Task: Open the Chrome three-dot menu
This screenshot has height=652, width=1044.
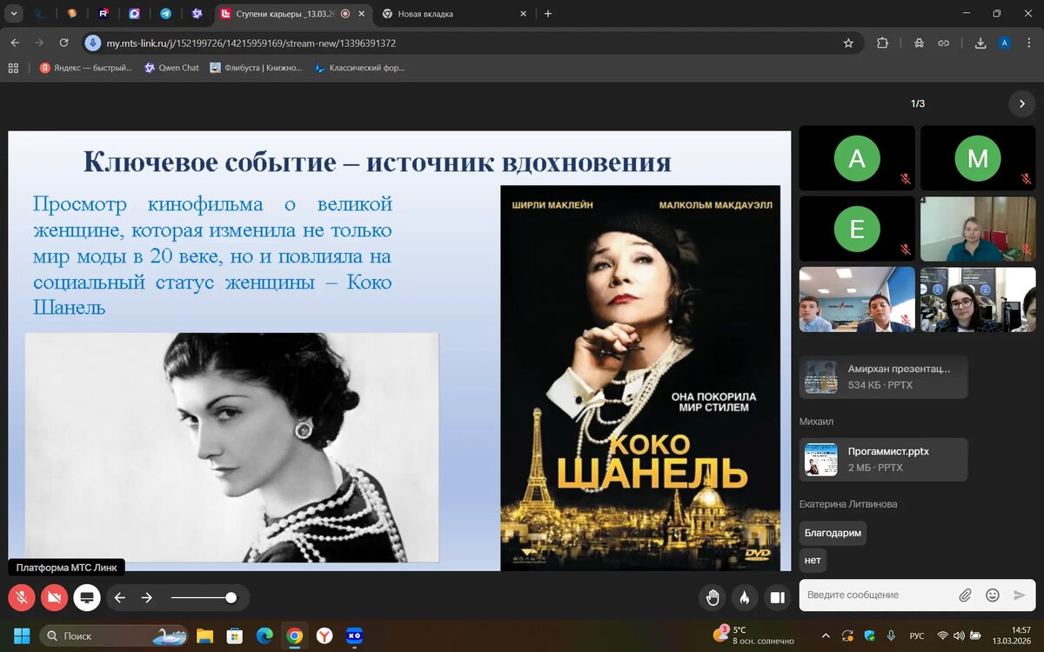Action: (x=1029, y=43)
